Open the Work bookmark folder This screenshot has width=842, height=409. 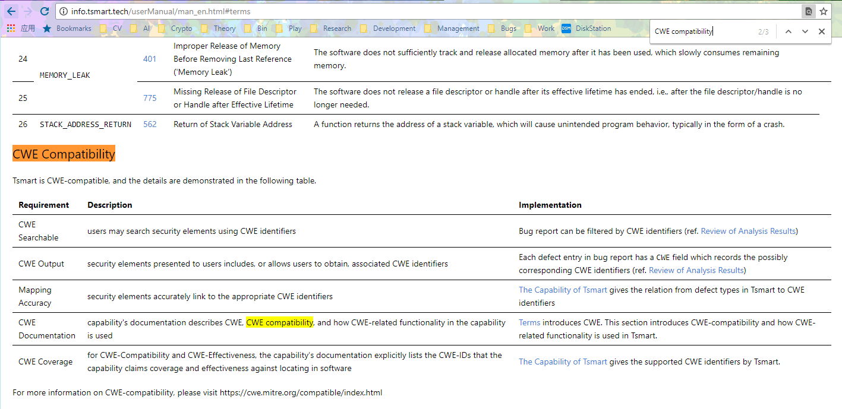(x=540, y=28)
